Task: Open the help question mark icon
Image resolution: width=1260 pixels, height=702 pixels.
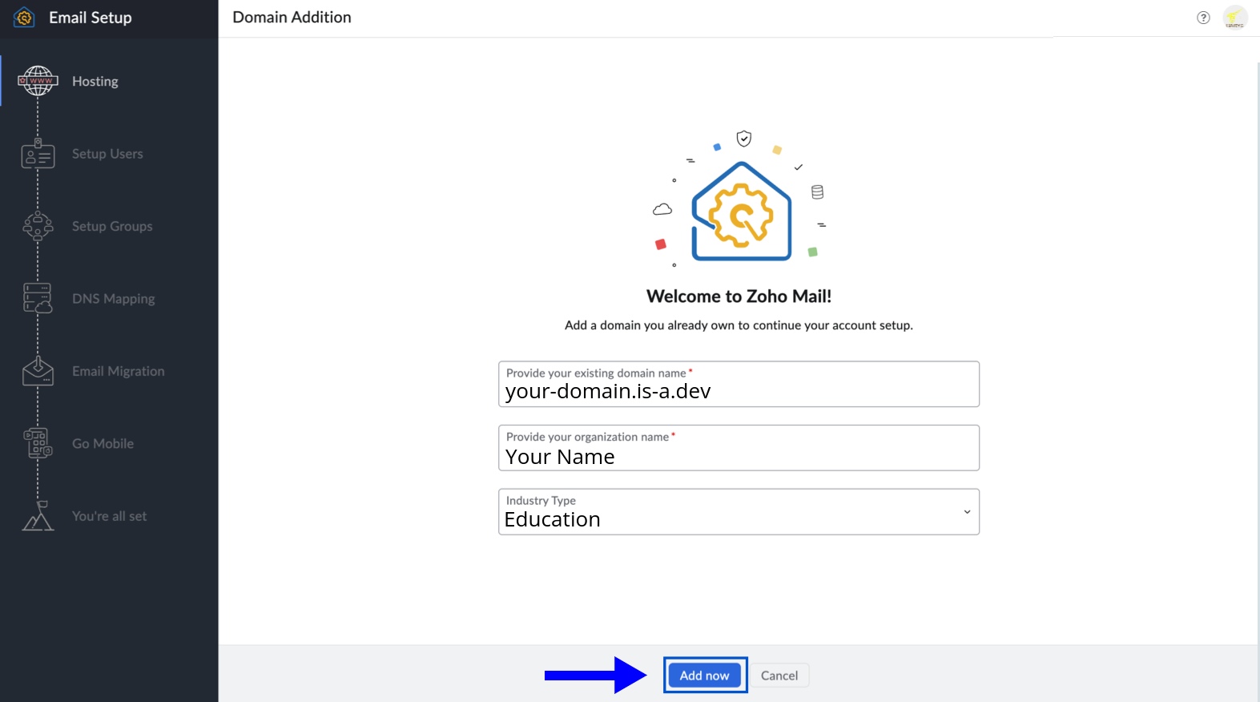Action: click(x=1203, y=18)
